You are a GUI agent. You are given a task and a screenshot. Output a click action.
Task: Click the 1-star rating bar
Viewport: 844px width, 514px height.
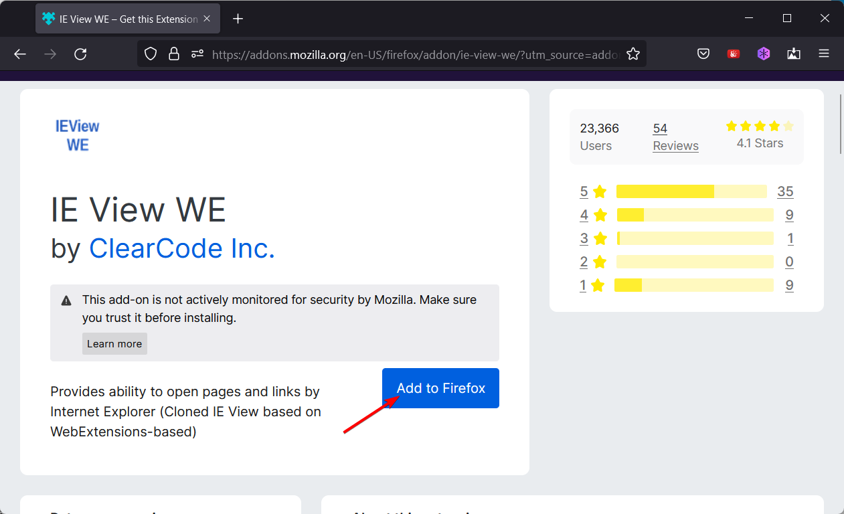[x=693, y=285]
